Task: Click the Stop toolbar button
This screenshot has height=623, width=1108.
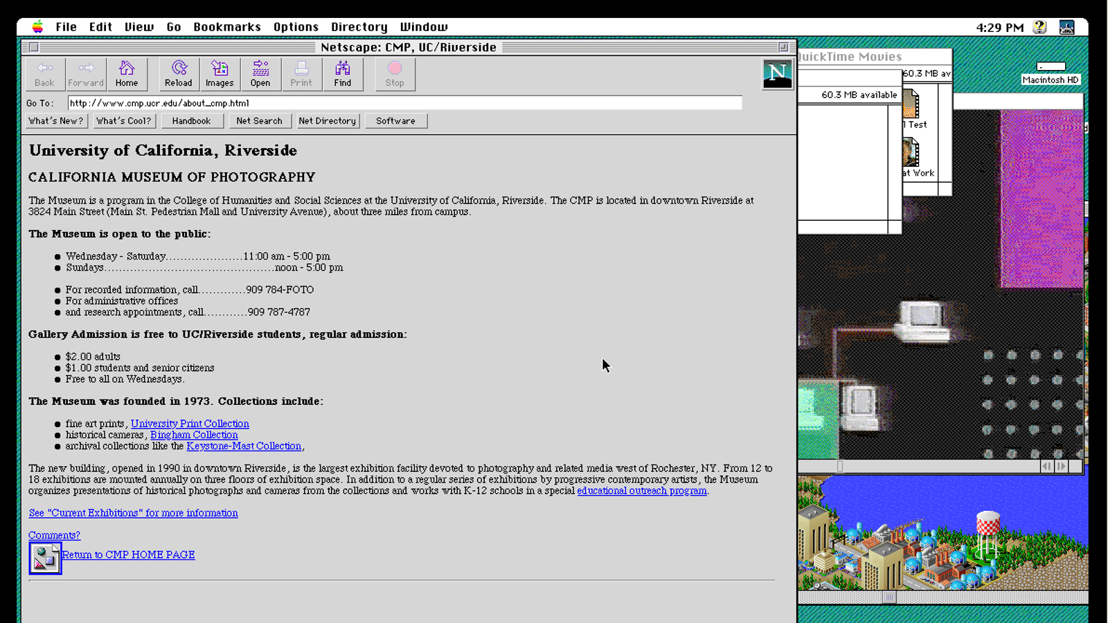Action: coord(395,74)
